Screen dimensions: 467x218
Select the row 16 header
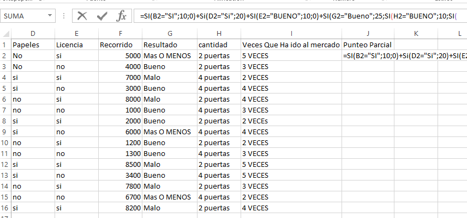point(5,208)
